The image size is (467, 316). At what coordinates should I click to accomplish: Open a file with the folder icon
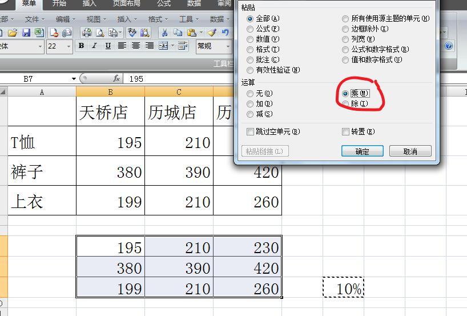click(12, 33)
